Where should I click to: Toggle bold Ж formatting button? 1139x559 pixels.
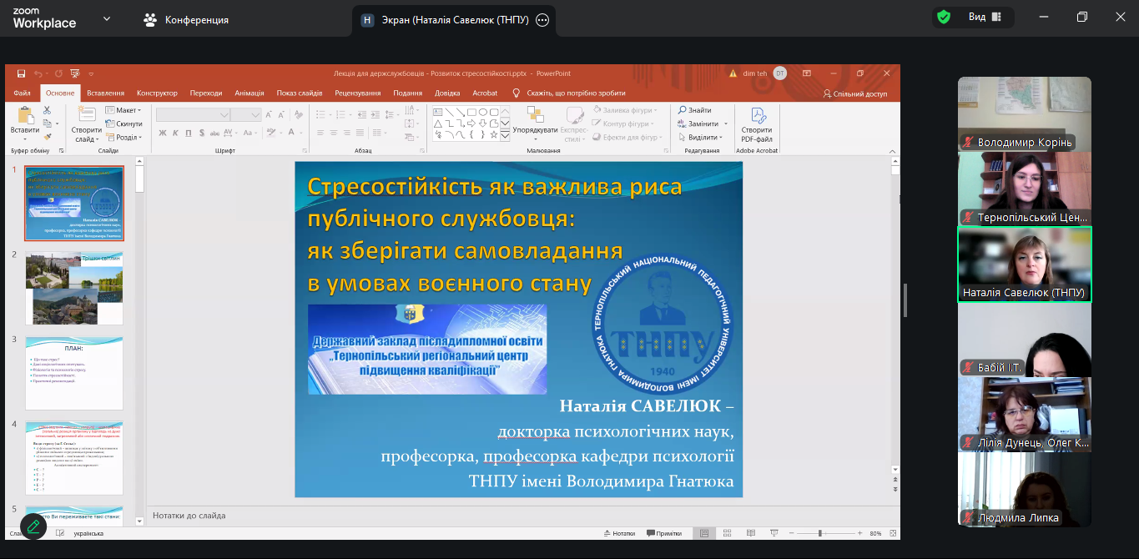pos(163,133)
